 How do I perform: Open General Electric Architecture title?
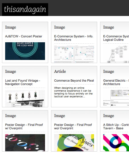click(x=116, y=82)
